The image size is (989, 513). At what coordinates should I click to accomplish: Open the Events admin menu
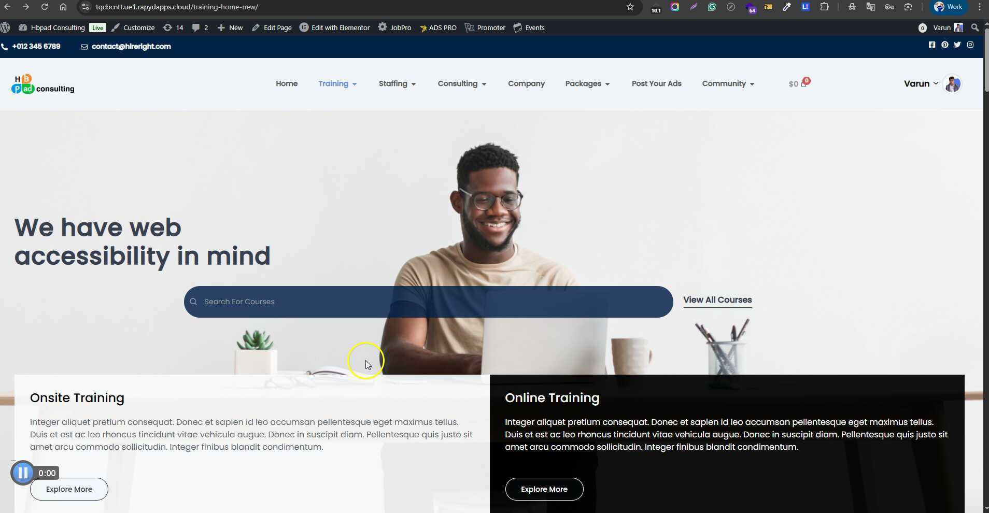click(x=529, y=27)
